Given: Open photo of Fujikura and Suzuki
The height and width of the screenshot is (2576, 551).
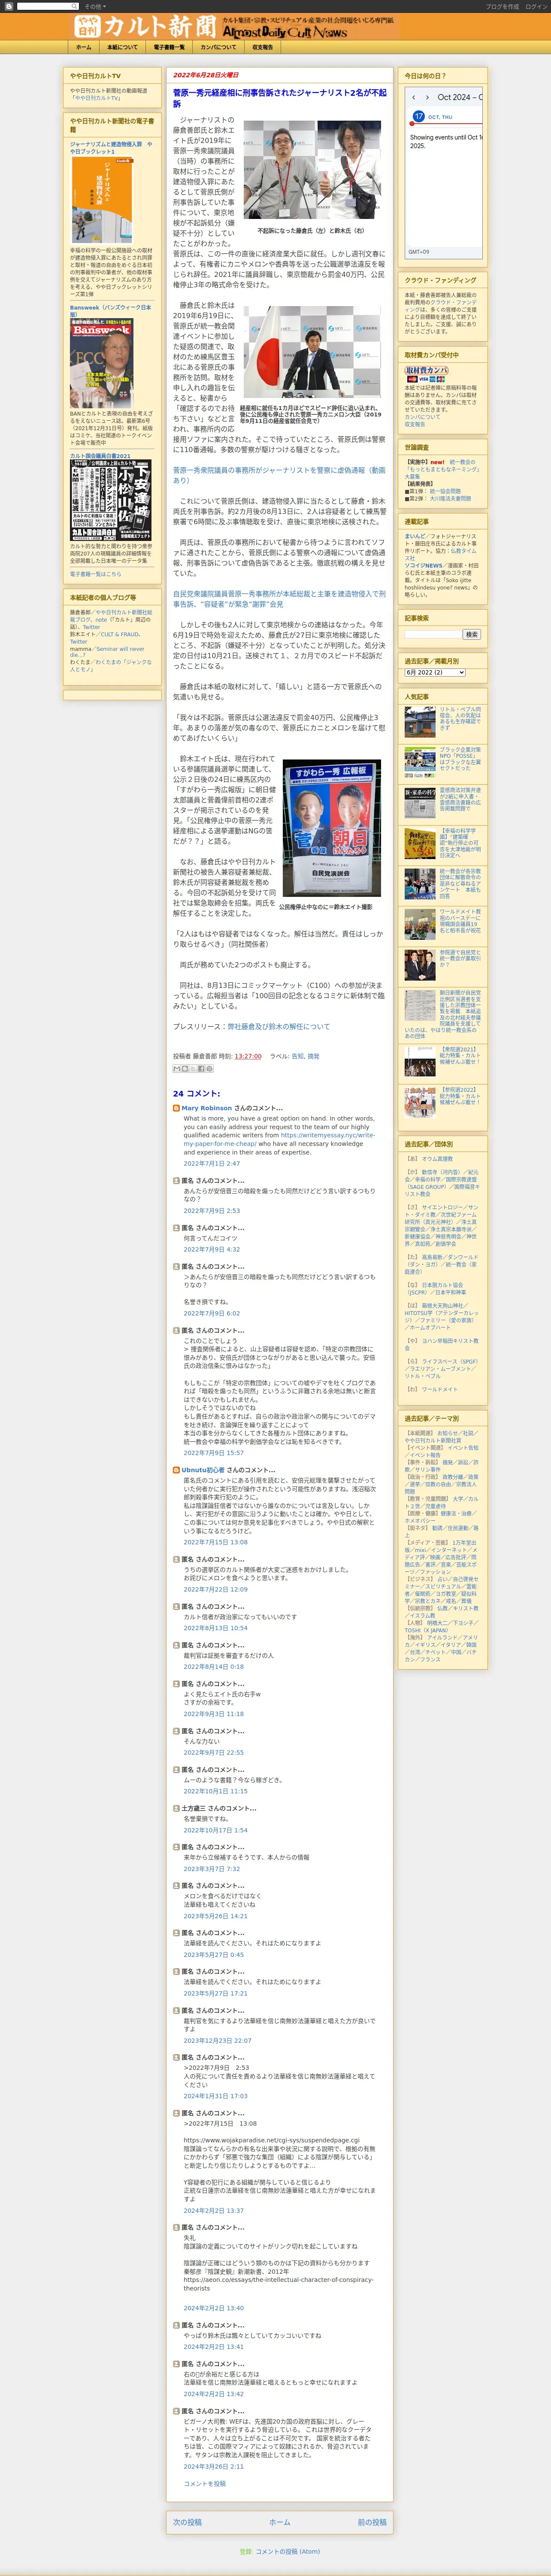Looking at the screenshot, I should click(311, 171).
